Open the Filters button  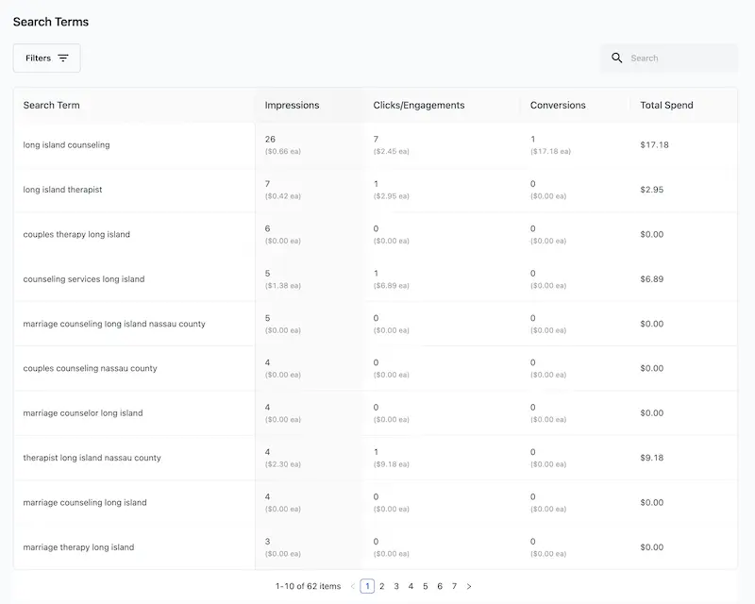[x=46, y=58]
